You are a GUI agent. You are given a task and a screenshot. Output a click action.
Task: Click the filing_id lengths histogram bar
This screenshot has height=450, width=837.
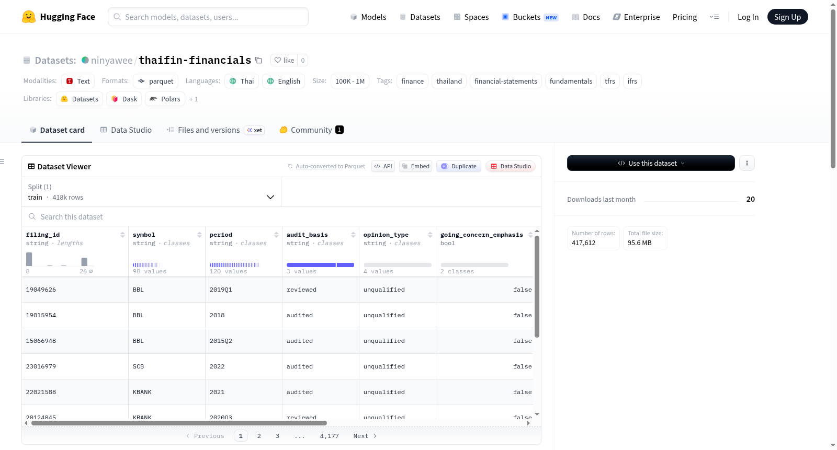[29, 259]
